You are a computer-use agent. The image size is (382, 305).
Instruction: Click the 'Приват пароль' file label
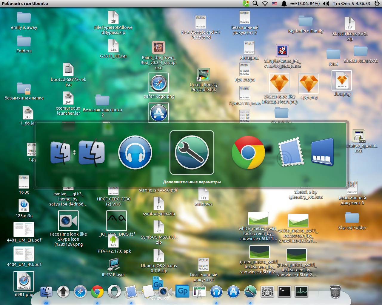pos(245,103)
